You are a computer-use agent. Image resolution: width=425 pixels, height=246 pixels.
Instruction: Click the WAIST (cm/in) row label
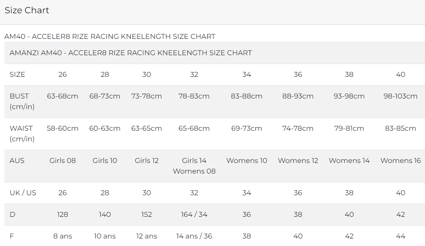coord(22,133)
